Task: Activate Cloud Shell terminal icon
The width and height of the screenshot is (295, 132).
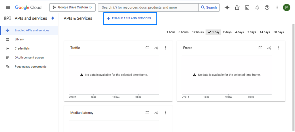Action: point(247,7)
